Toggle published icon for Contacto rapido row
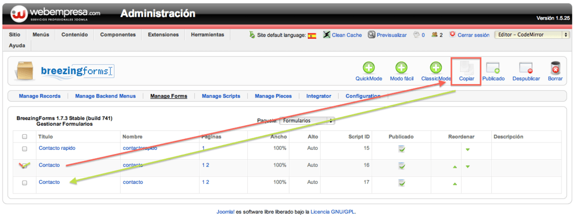Screen dimensions: 575x215 click(401, 149)
